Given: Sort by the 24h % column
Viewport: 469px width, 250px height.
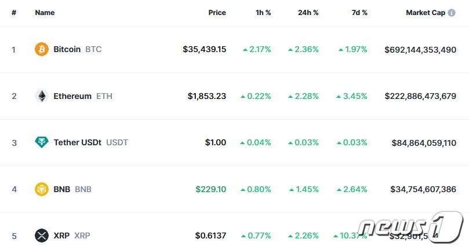Looking at the screenshot, I should tap(308, 13).
